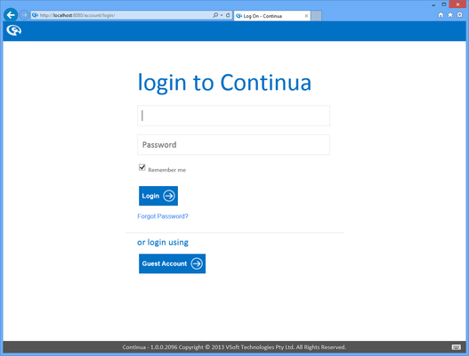Maximize the browser window
469x356 pixels.
point(444,4)
